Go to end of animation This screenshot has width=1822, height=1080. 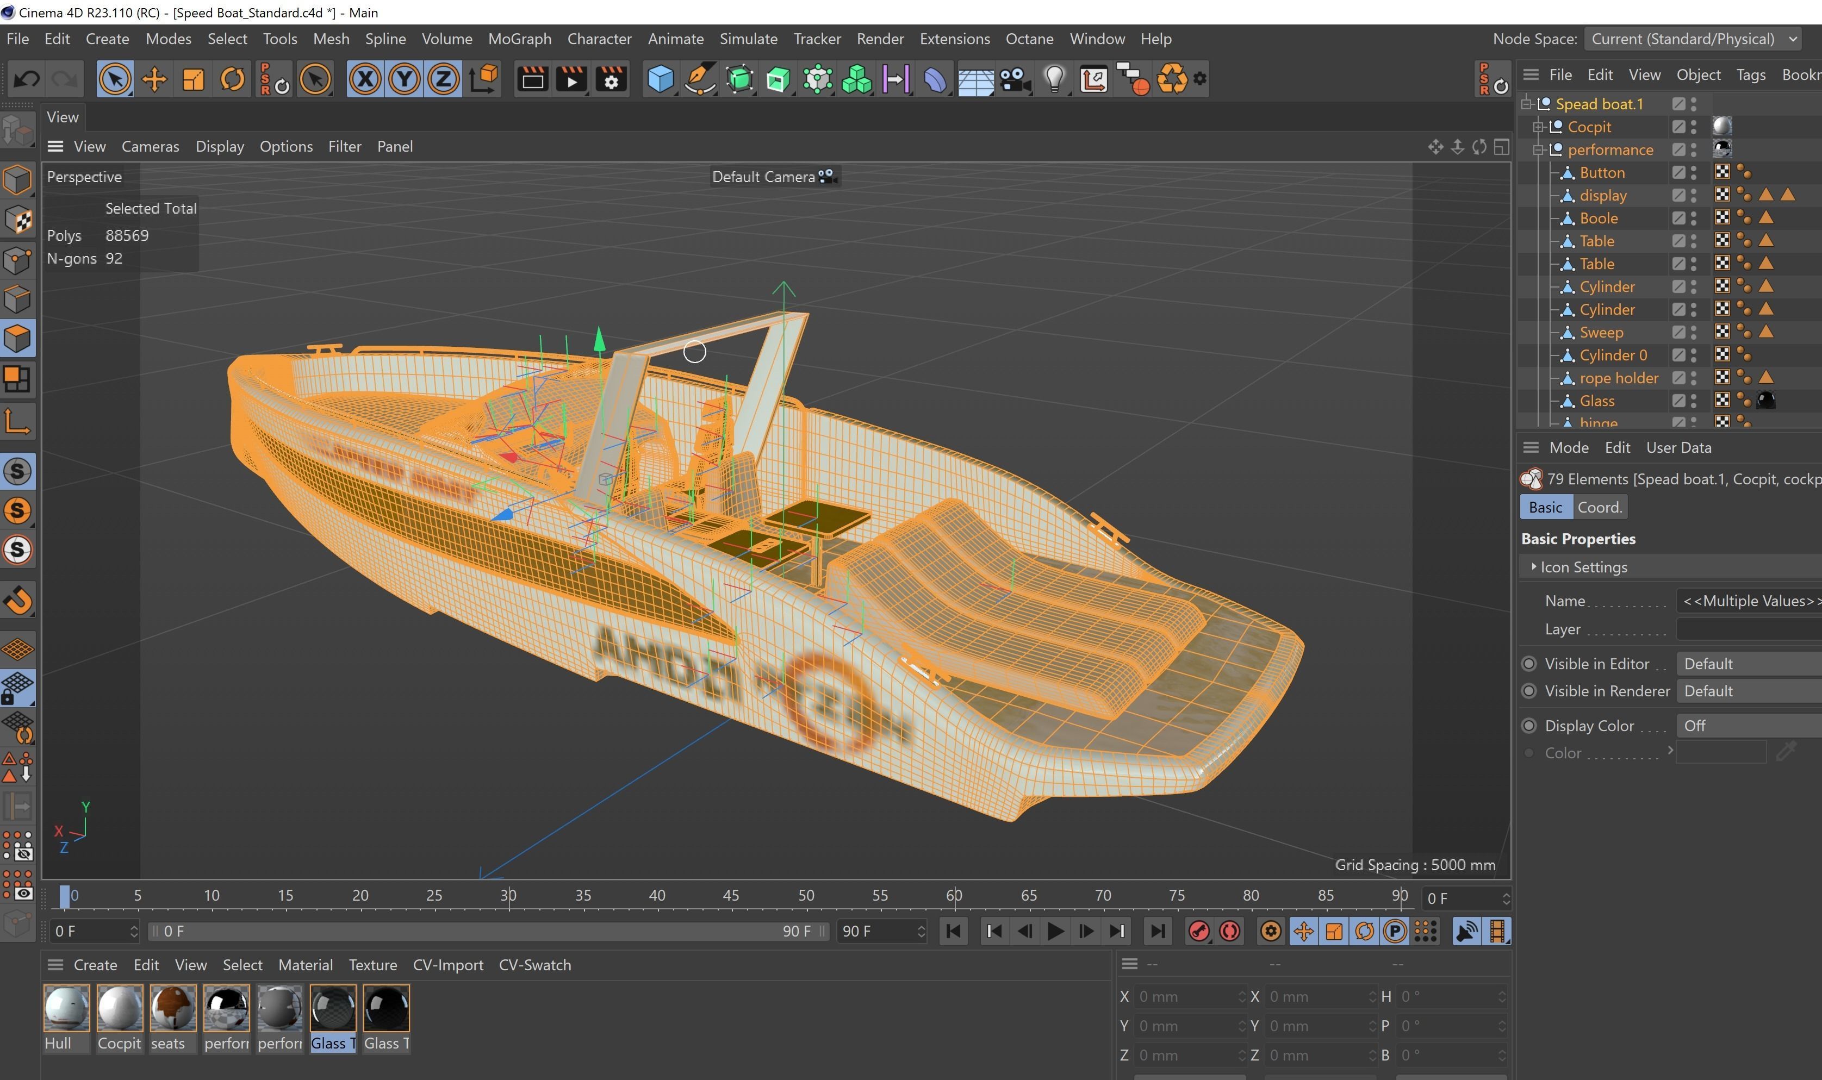coord(1158,931)
